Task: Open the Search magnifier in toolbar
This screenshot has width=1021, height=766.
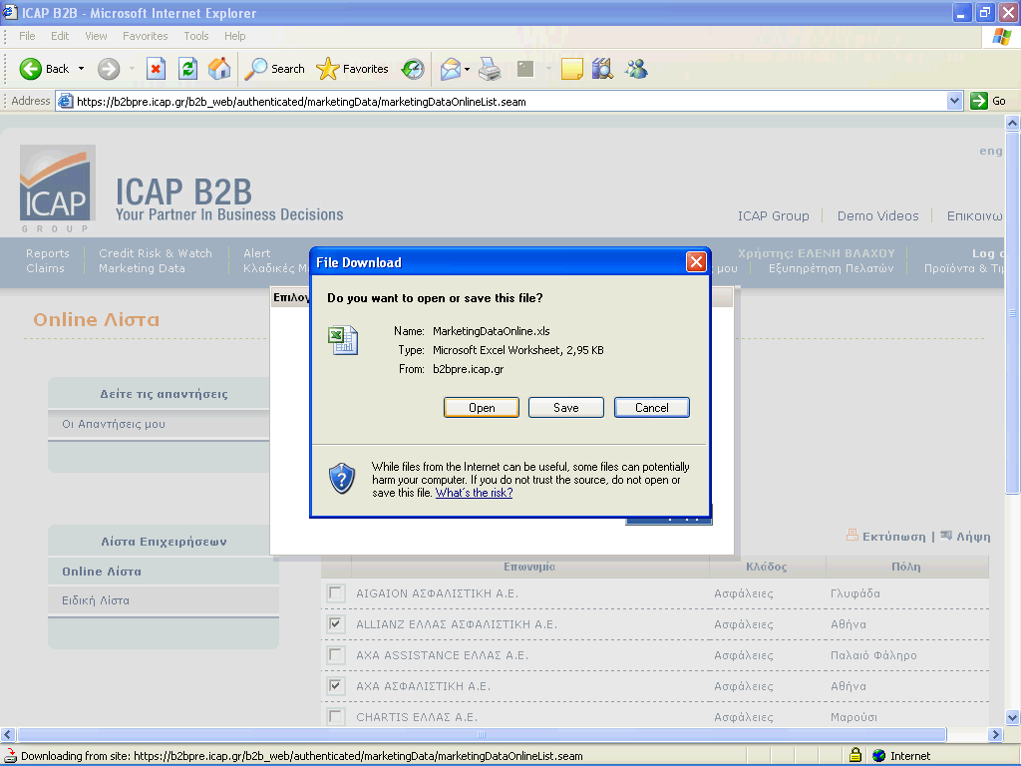Action: pos(256,69)
